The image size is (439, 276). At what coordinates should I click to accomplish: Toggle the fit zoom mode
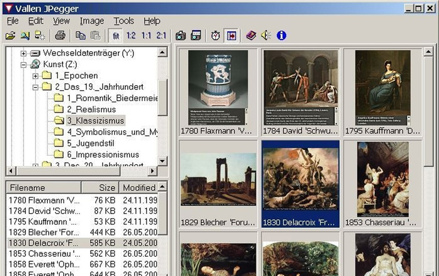click(x=116, y=36)
